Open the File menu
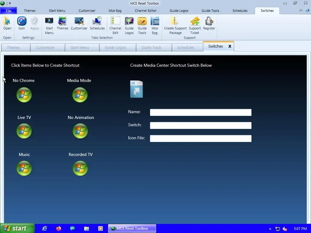The image size is (311, 233). tap(9, 11)
